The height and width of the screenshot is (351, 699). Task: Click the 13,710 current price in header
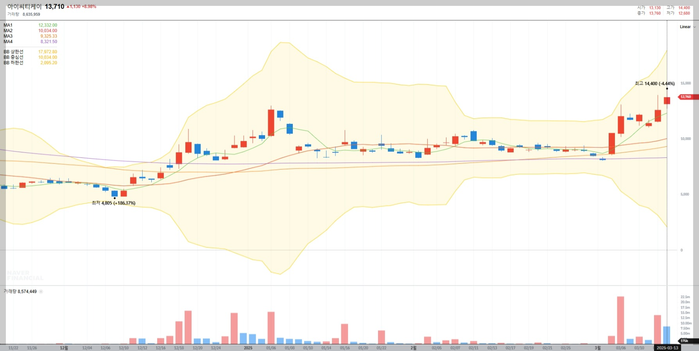(54, 7)
